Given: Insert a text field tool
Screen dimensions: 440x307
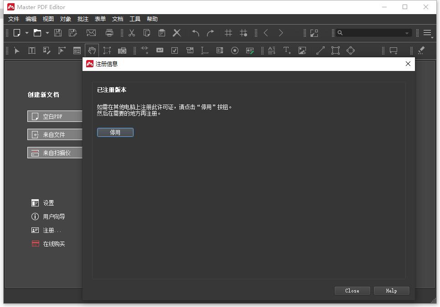Looking at the screenshot, I should coord(205,50).
